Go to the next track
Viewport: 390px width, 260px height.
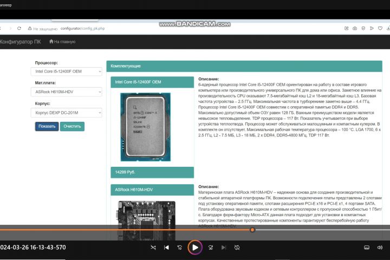[x=224, y=248]
